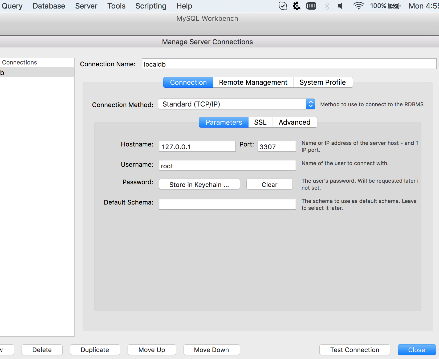
Task: Click the Username field showing root
Action: [227, 166]
